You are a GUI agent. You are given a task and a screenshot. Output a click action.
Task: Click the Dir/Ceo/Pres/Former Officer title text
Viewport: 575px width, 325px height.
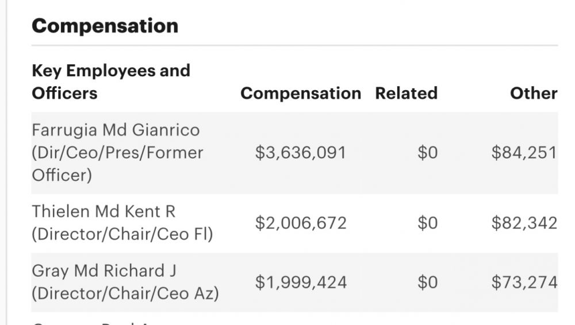(117, 164)
